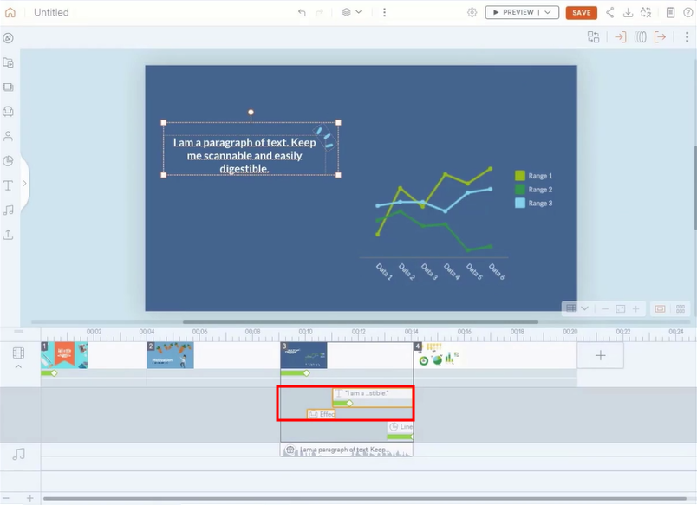Select the Effect clip in timeline
This screenshot has height=505, width=697.
point(321,414)
